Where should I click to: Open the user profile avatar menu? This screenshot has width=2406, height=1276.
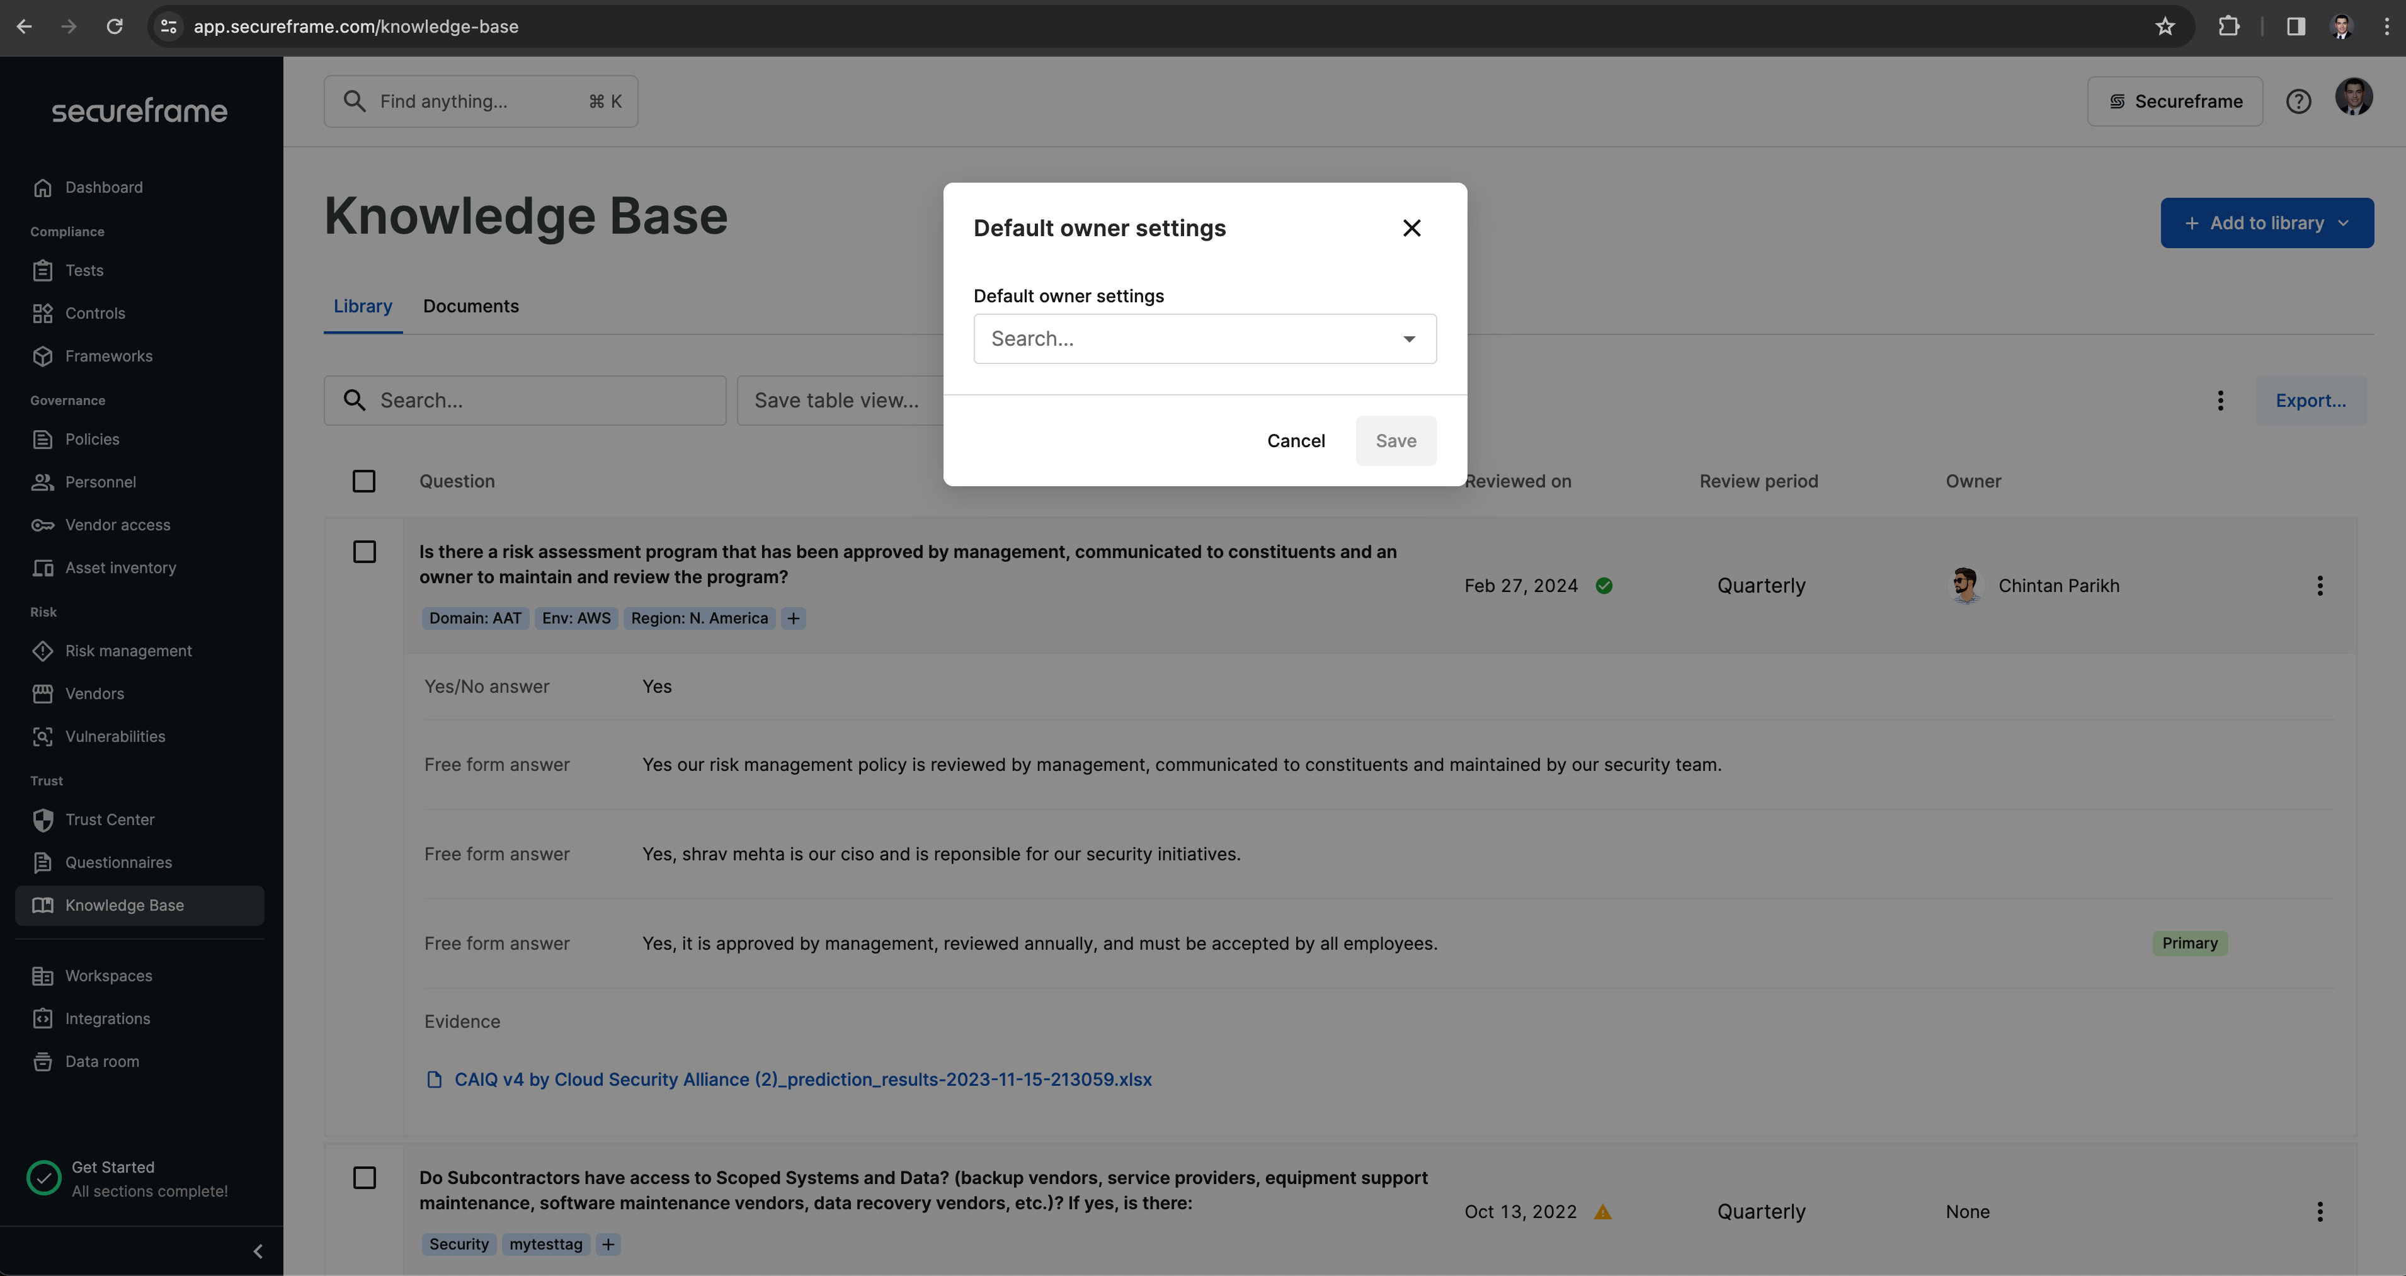pos(2352,97)
